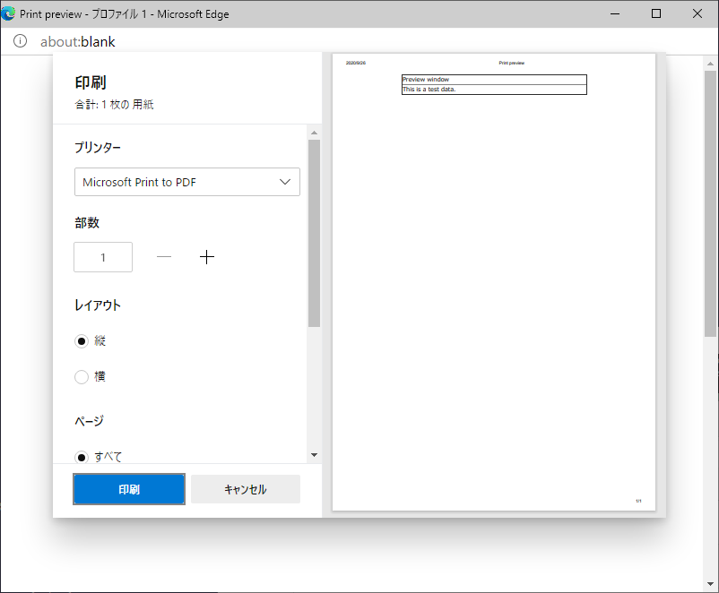Viewport: 719px width, 593px height.
Task: Click the 印刷 dialog heading
Action: (x=91, y=82)
